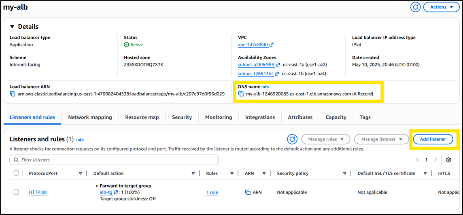Click search magnifier in Filter listeners
The height and width of the screenshot is (215, 463).
pyautogui.click(x=16, y=160)
